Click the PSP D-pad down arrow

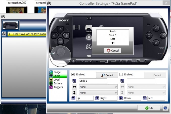pyautogui.click(x=60, y=42)
